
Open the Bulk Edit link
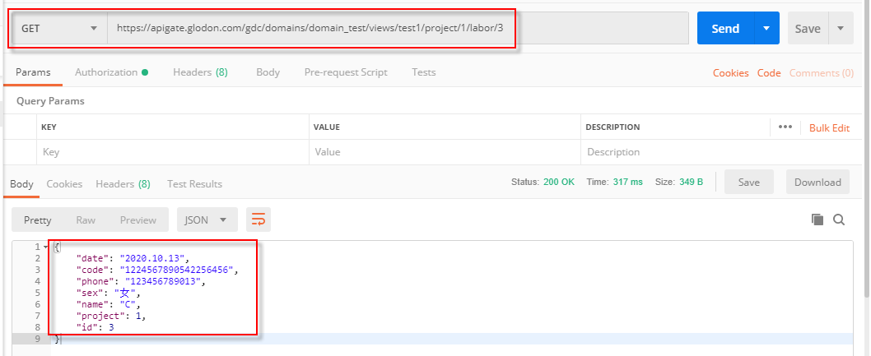coord(829,127)
